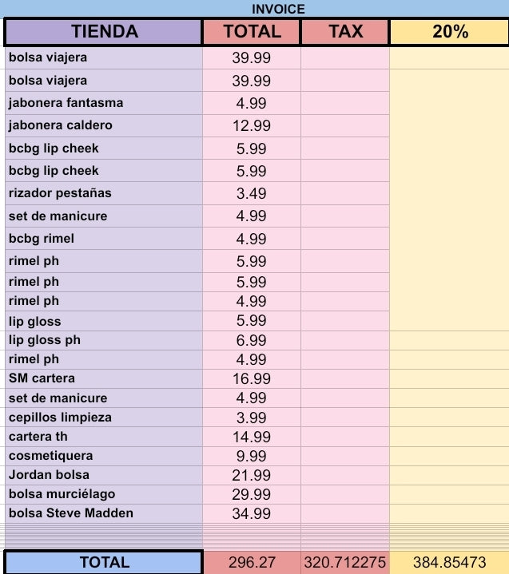Select the 16.99 price cell

(252, 379)
